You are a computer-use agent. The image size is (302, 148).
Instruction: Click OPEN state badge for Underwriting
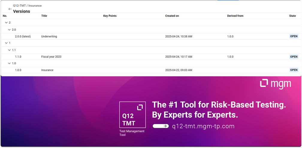point(294,36)
